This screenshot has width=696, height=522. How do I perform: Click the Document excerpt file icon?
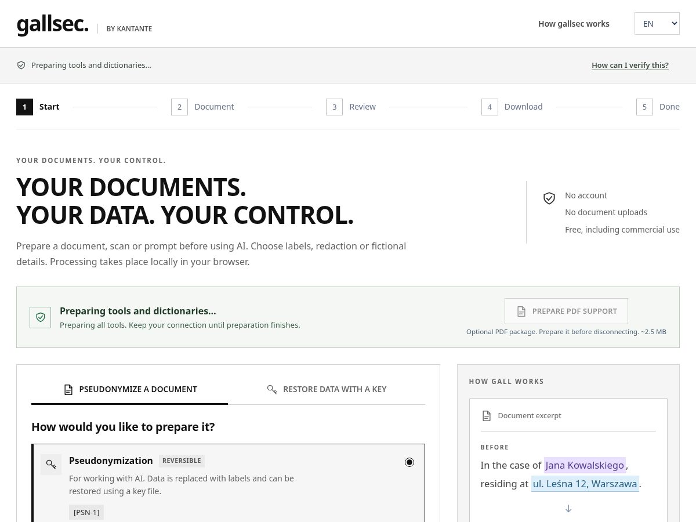[x=487, y=416]
